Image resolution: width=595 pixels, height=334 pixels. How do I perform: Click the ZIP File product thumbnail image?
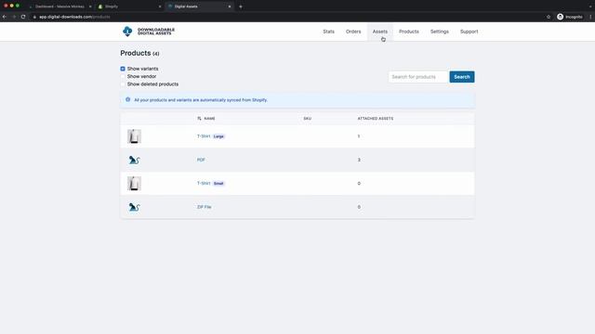(134, 207)
